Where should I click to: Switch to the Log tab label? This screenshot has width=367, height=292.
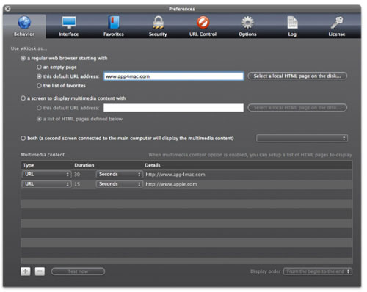[x=292, y=34]
